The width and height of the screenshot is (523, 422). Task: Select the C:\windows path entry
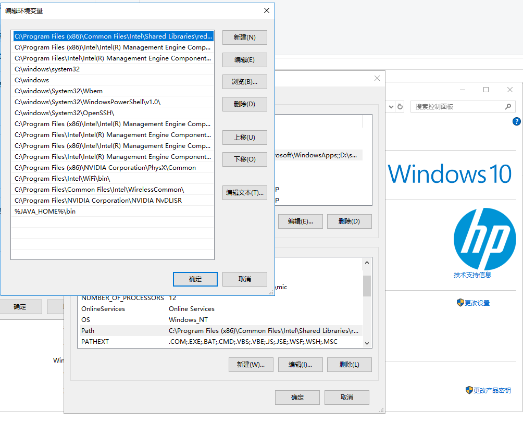(x=113, y=80)
